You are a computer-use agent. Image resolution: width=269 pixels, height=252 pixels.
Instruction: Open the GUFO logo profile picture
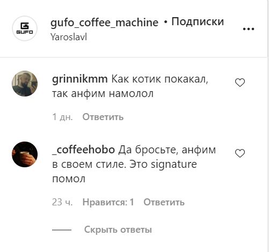25,28
